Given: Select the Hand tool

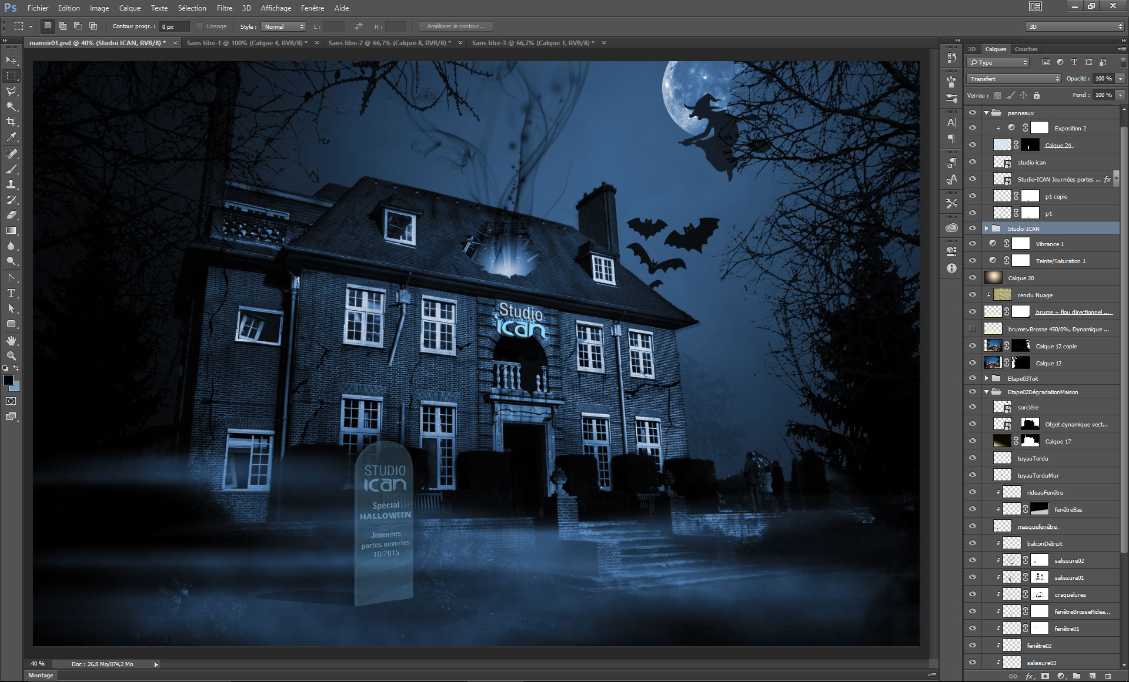Looking at the screenshot, I should click(11, 341).
